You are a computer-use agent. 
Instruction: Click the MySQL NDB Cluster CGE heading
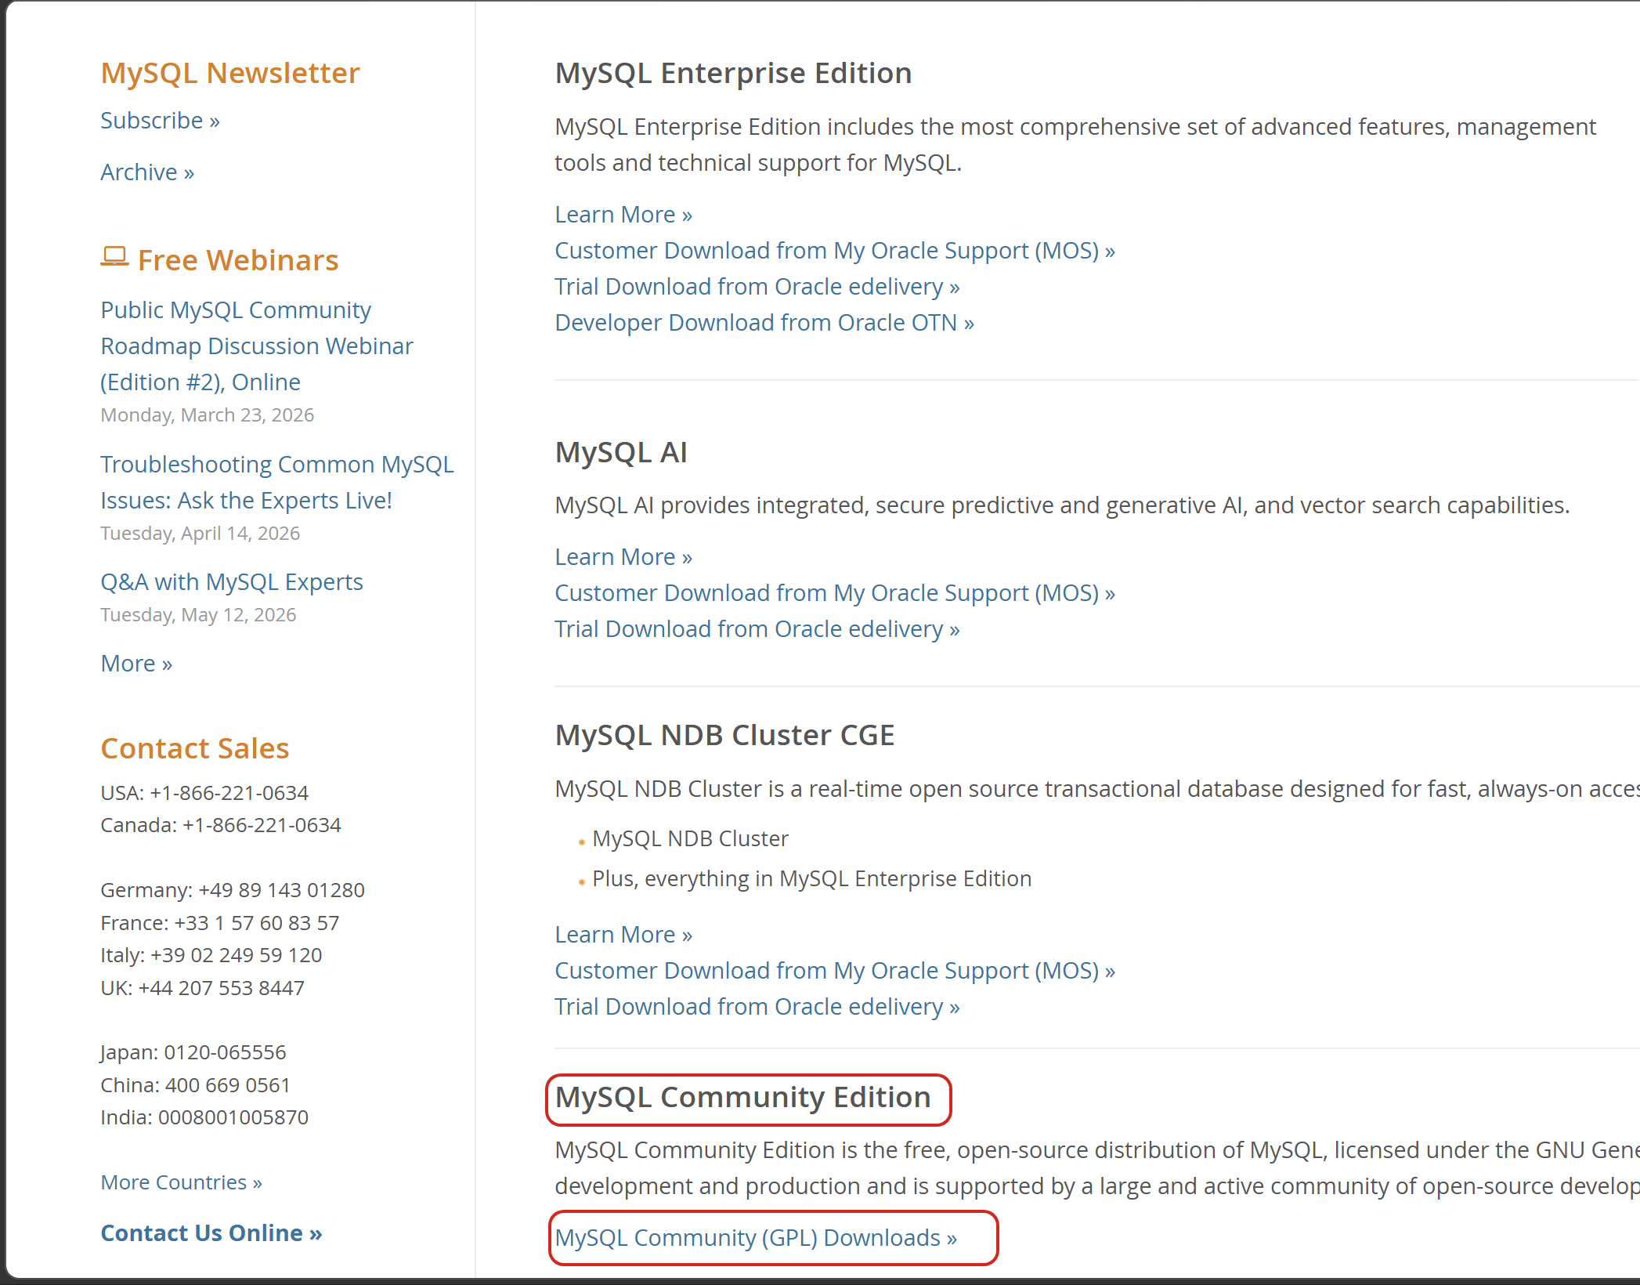click(724, 735)
